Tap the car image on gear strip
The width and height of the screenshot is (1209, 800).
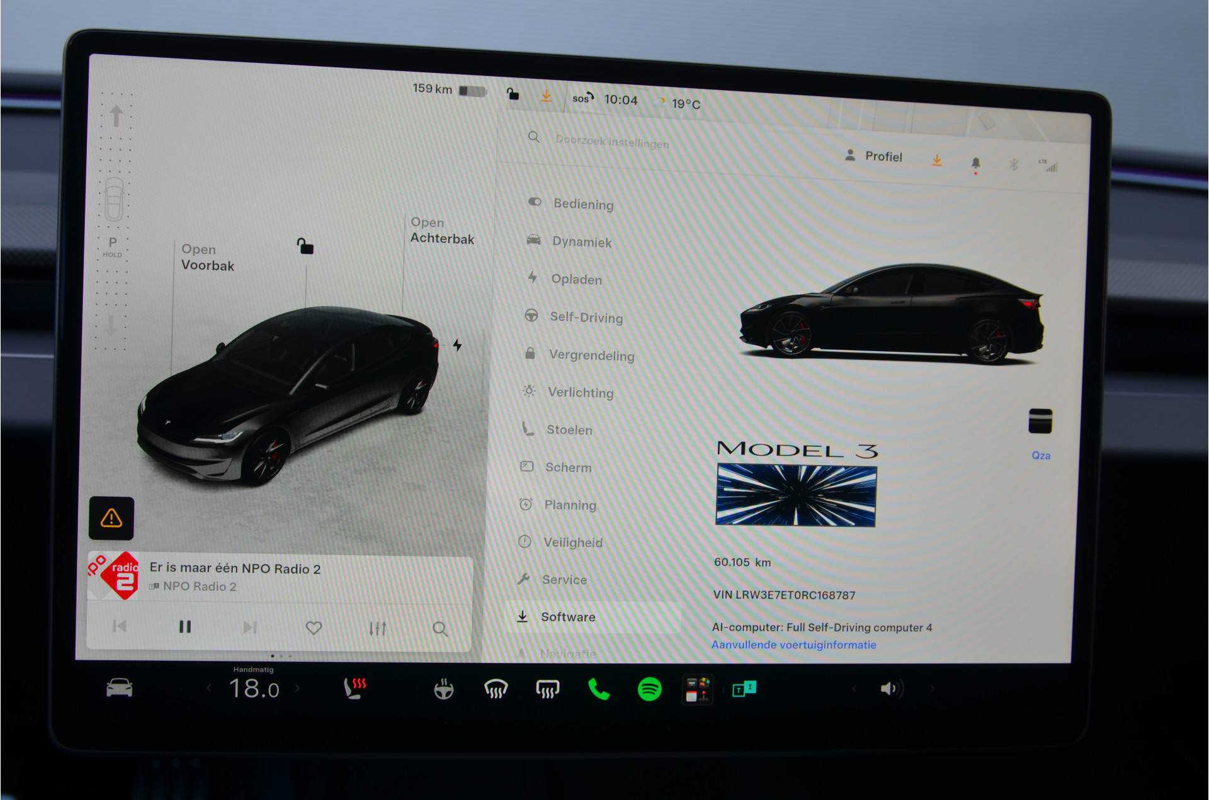point(114,199)
